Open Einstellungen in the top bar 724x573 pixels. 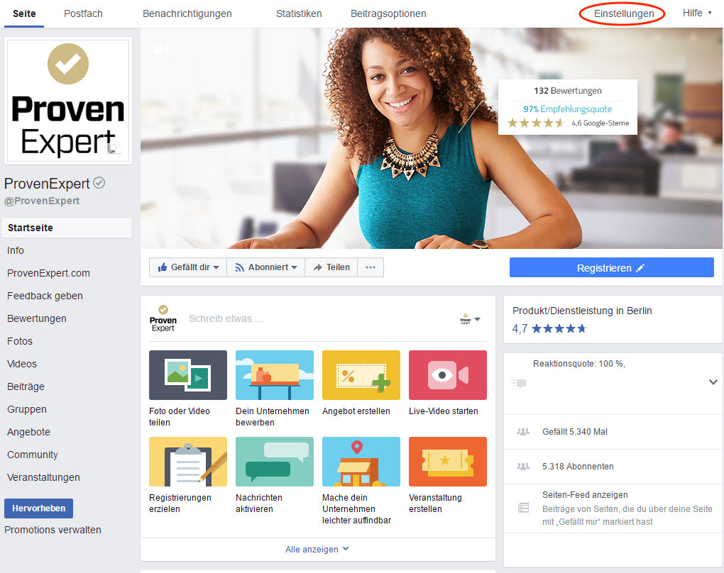point(624,13)
